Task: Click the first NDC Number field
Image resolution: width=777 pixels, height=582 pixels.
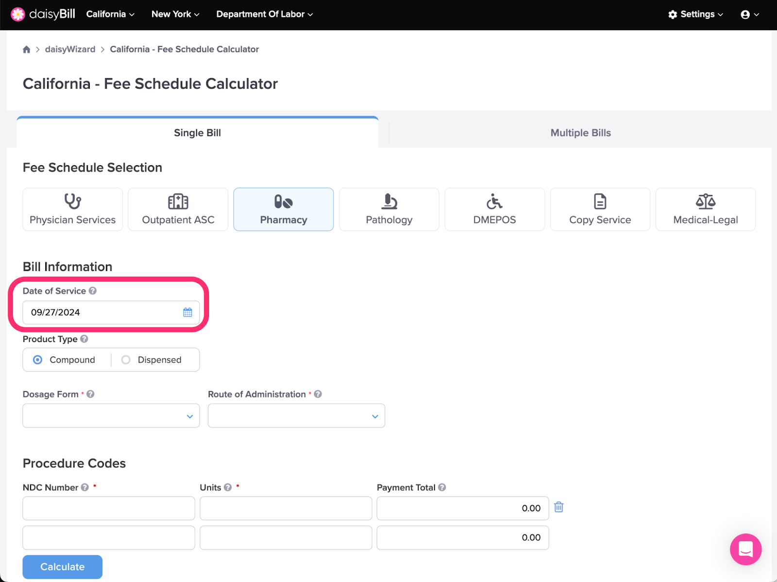Action: point(109,508)
